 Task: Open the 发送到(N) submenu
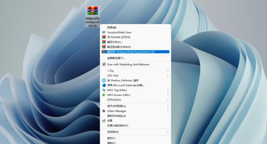(136, 132)
